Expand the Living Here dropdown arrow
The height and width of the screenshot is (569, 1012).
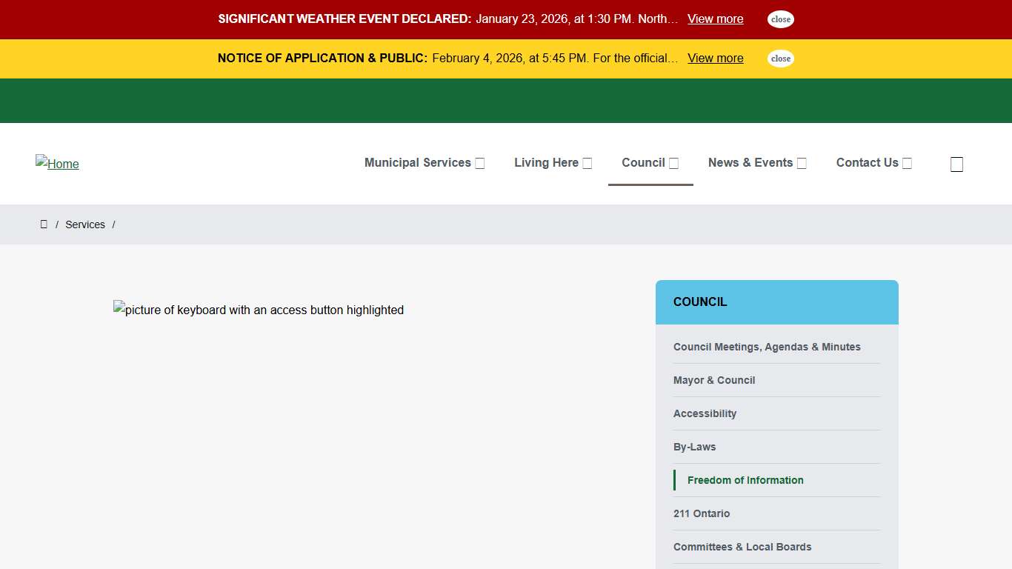tap(587, 164)
